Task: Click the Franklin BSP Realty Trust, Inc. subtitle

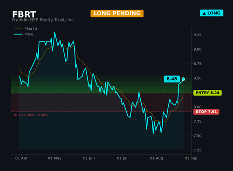Action: tap(43, 20)
